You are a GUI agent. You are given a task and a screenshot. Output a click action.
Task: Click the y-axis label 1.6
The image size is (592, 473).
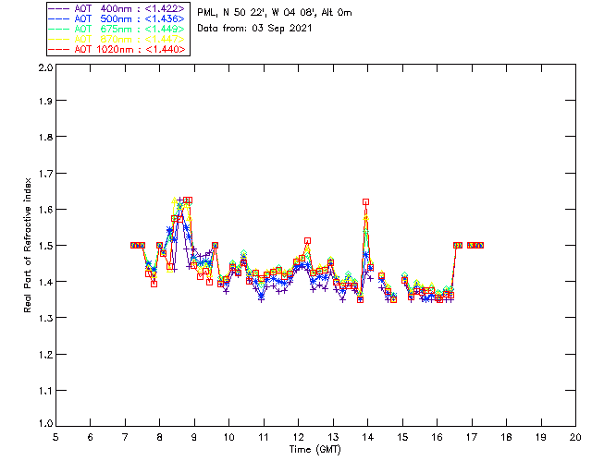click(x=45, y=210)
